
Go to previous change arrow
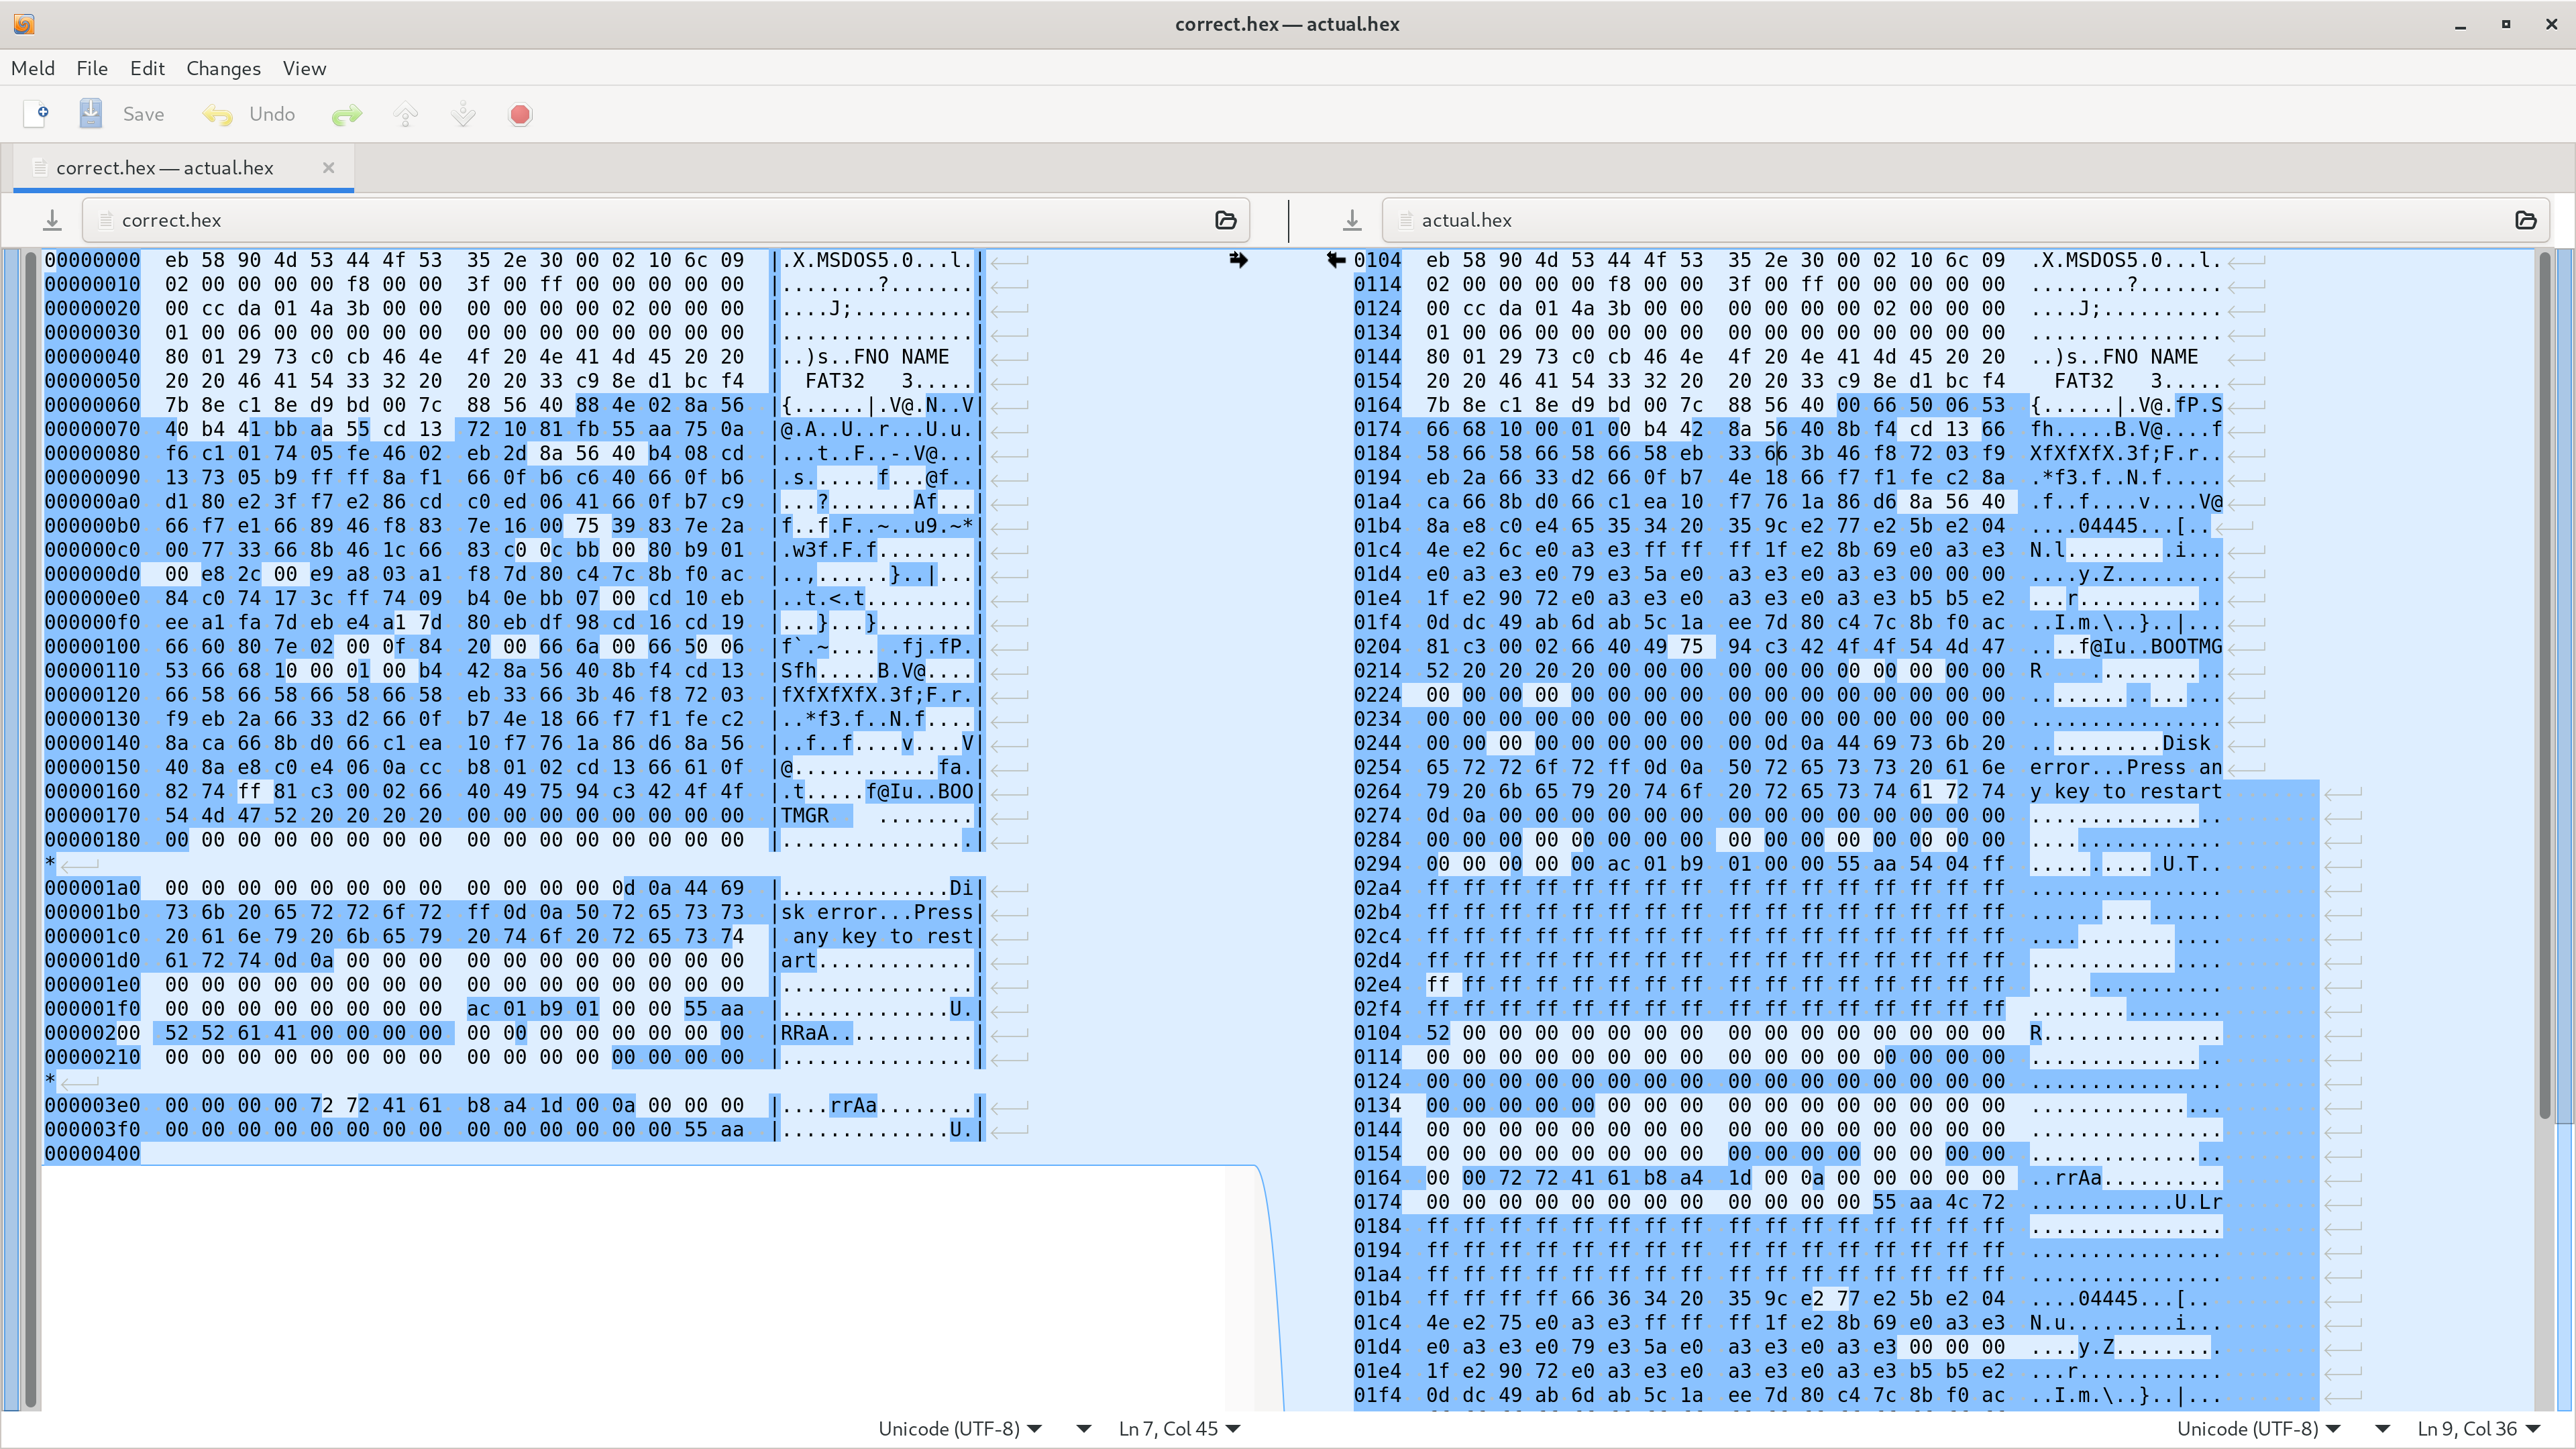pyautogui.click(x=406, y=115)
